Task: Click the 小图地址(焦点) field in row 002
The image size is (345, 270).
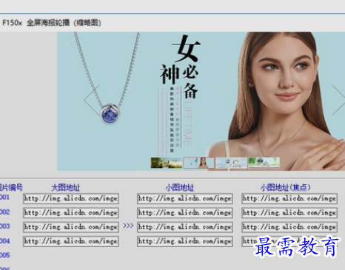Action: click(x=289, y=213)
